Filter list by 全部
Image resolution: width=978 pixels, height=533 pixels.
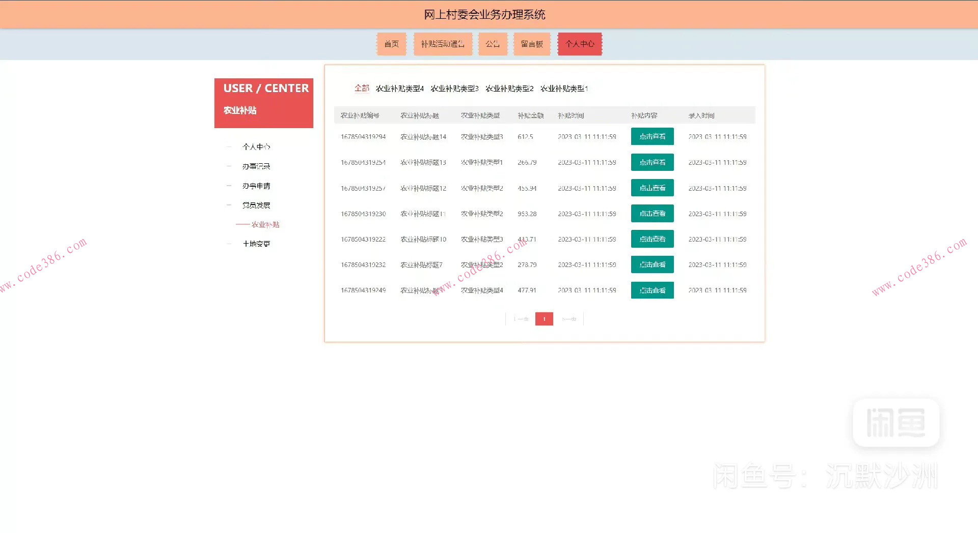pyautogui.click(x=362, y=88)
